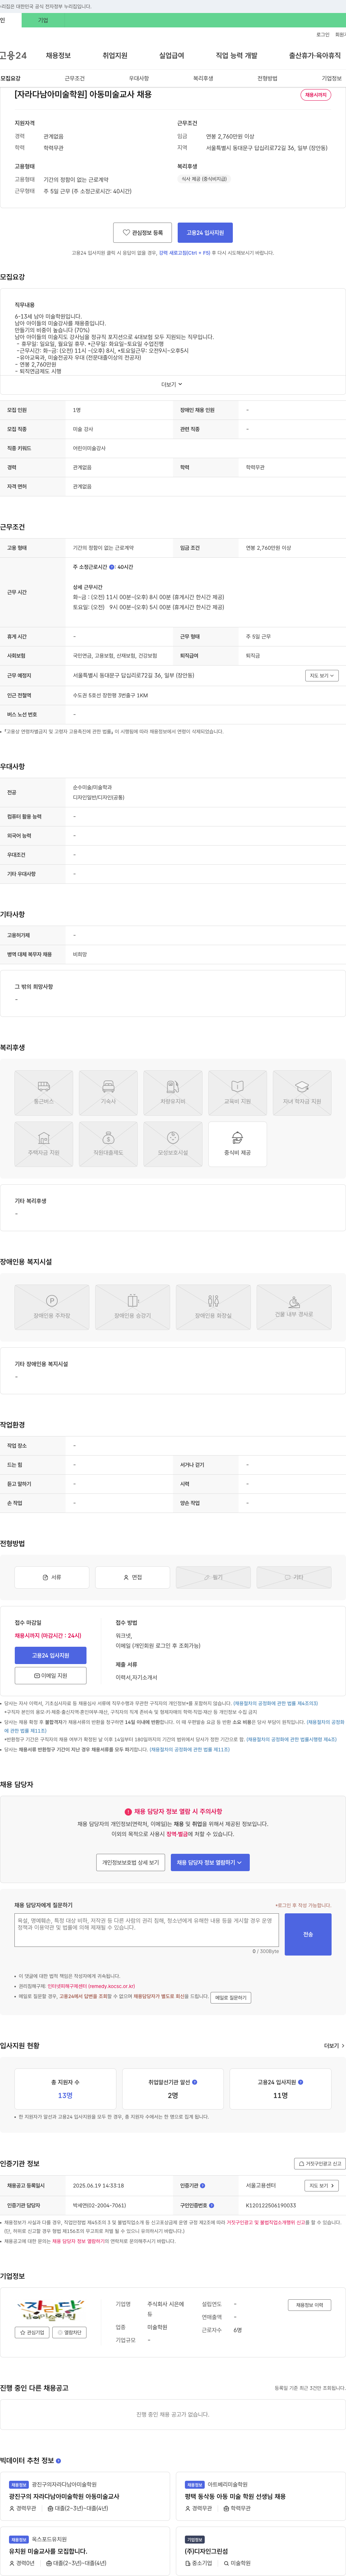The width and height of the screenshot is (346, 2576).
Task: Jump to the 복리후생 section tab
Action: pos(203,78)
